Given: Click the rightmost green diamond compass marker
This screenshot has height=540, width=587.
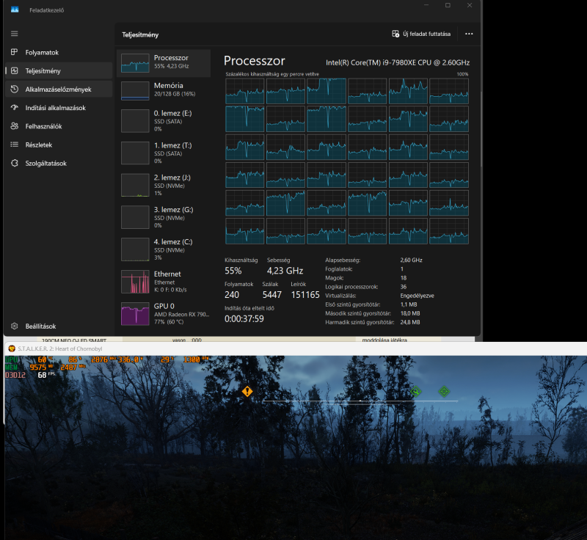Looking at the screenshot, I should tap(444, 392).
